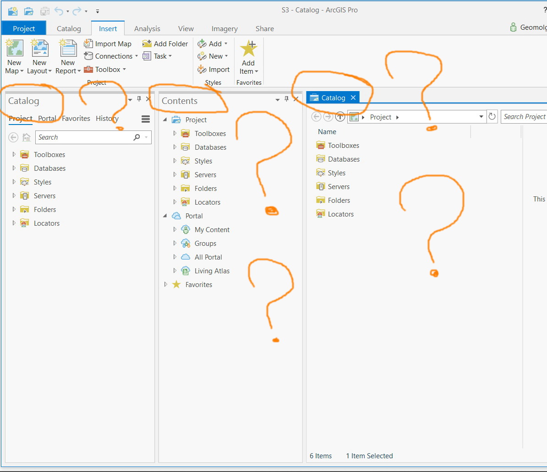Select the Portal tab in Catalog pane
The image size is (547, 472).
pos(47,119)
